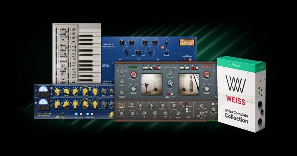The width and height of the screenshot is (297, 156).
Task: Click the Atlantis Studios logo
Action: click(121, 105)
